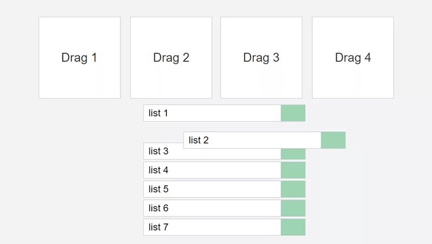Click the list 1 item text
The image size is (432, 244).
(158, 113)
